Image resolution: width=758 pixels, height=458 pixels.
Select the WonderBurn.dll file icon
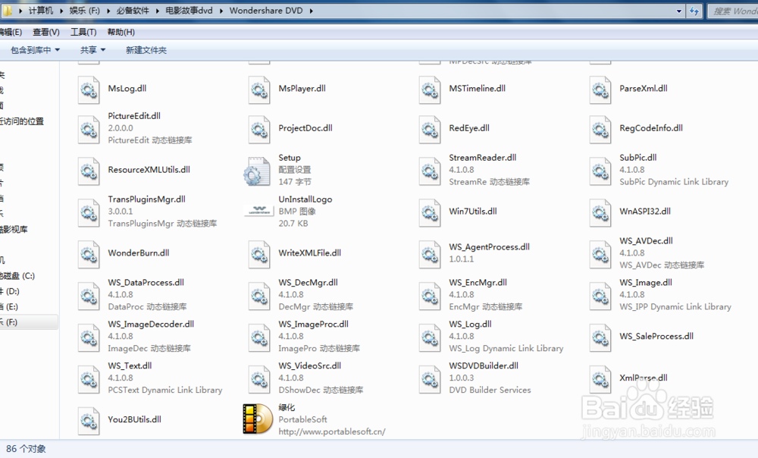click(89, 254)
